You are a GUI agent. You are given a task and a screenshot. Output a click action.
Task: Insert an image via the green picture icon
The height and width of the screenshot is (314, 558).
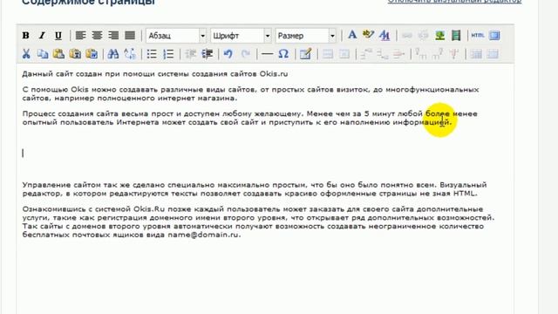(x=440, y=35)
